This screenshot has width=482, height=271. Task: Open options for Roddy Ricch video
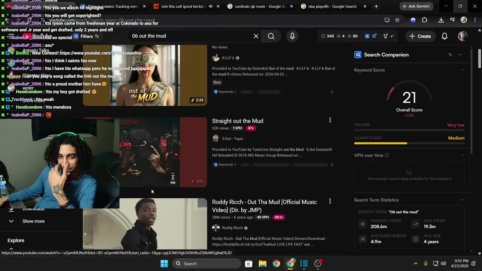(x=330, y=201)
